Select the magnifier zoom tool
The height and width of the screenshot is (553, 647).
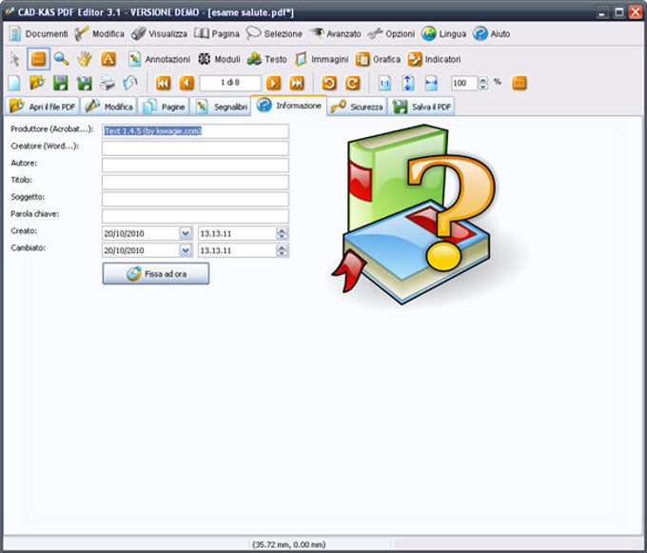click(x=62, y=59)
